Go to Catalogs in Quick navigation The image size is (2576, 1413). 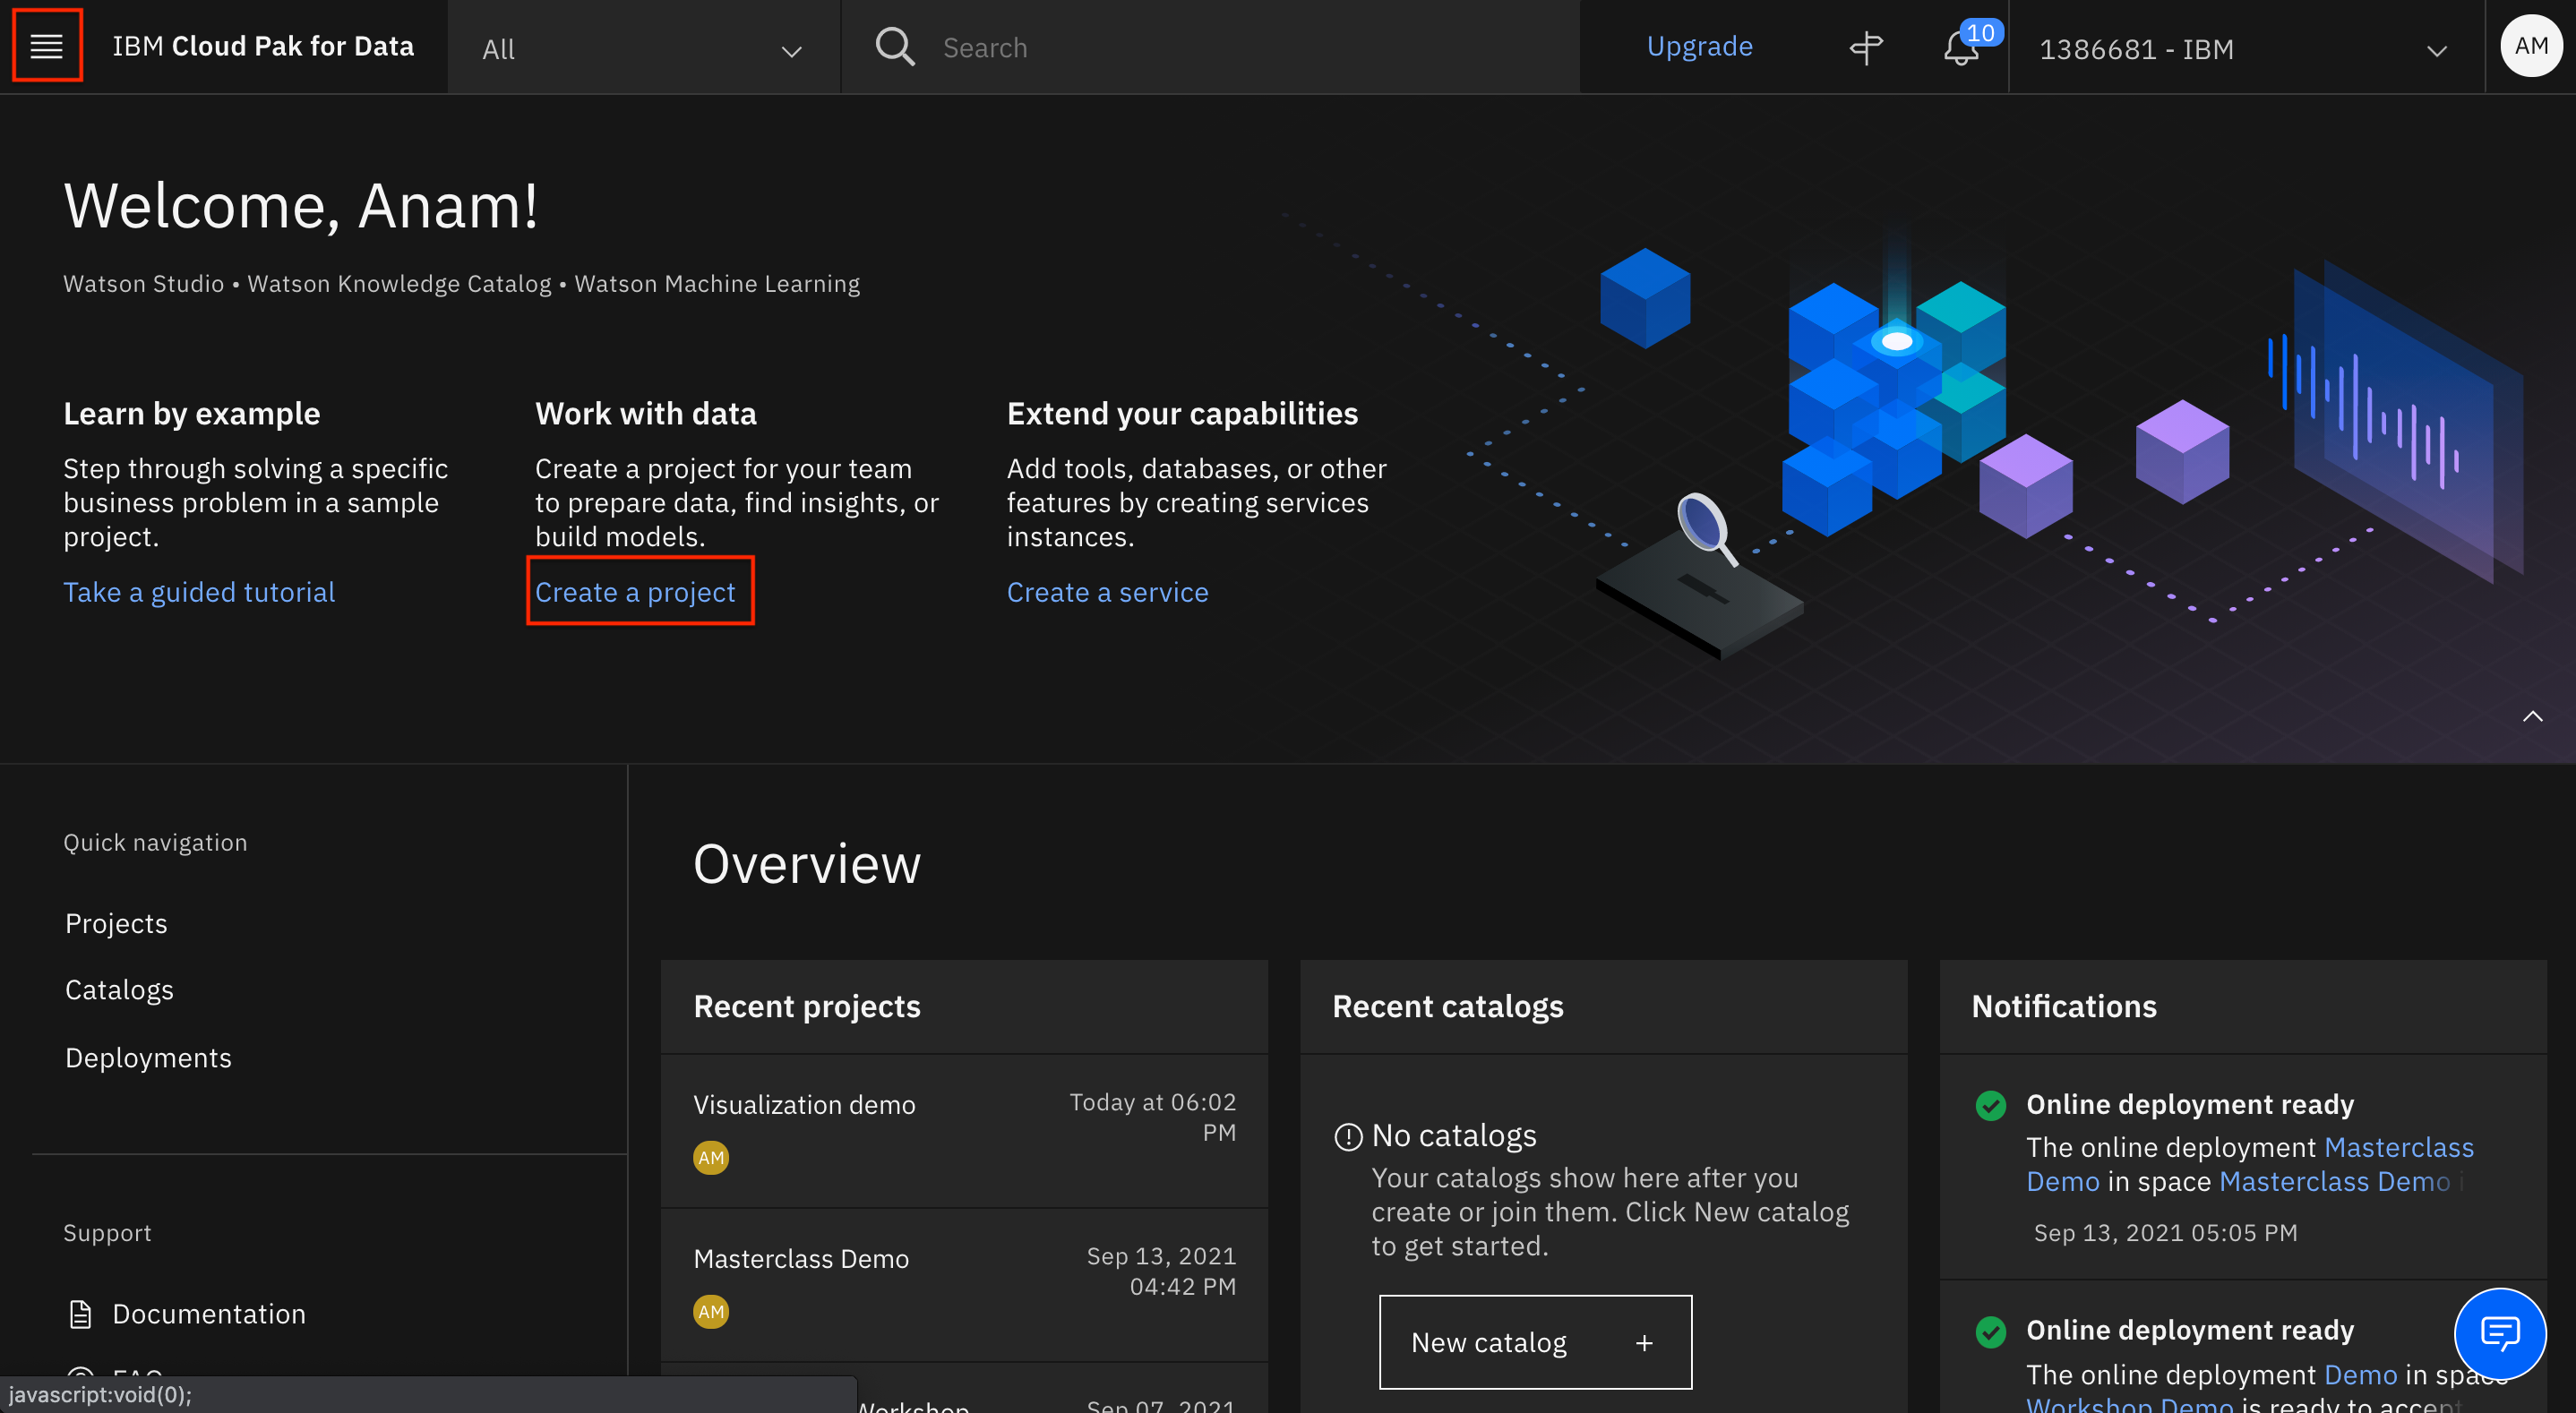tap(119, 990)
